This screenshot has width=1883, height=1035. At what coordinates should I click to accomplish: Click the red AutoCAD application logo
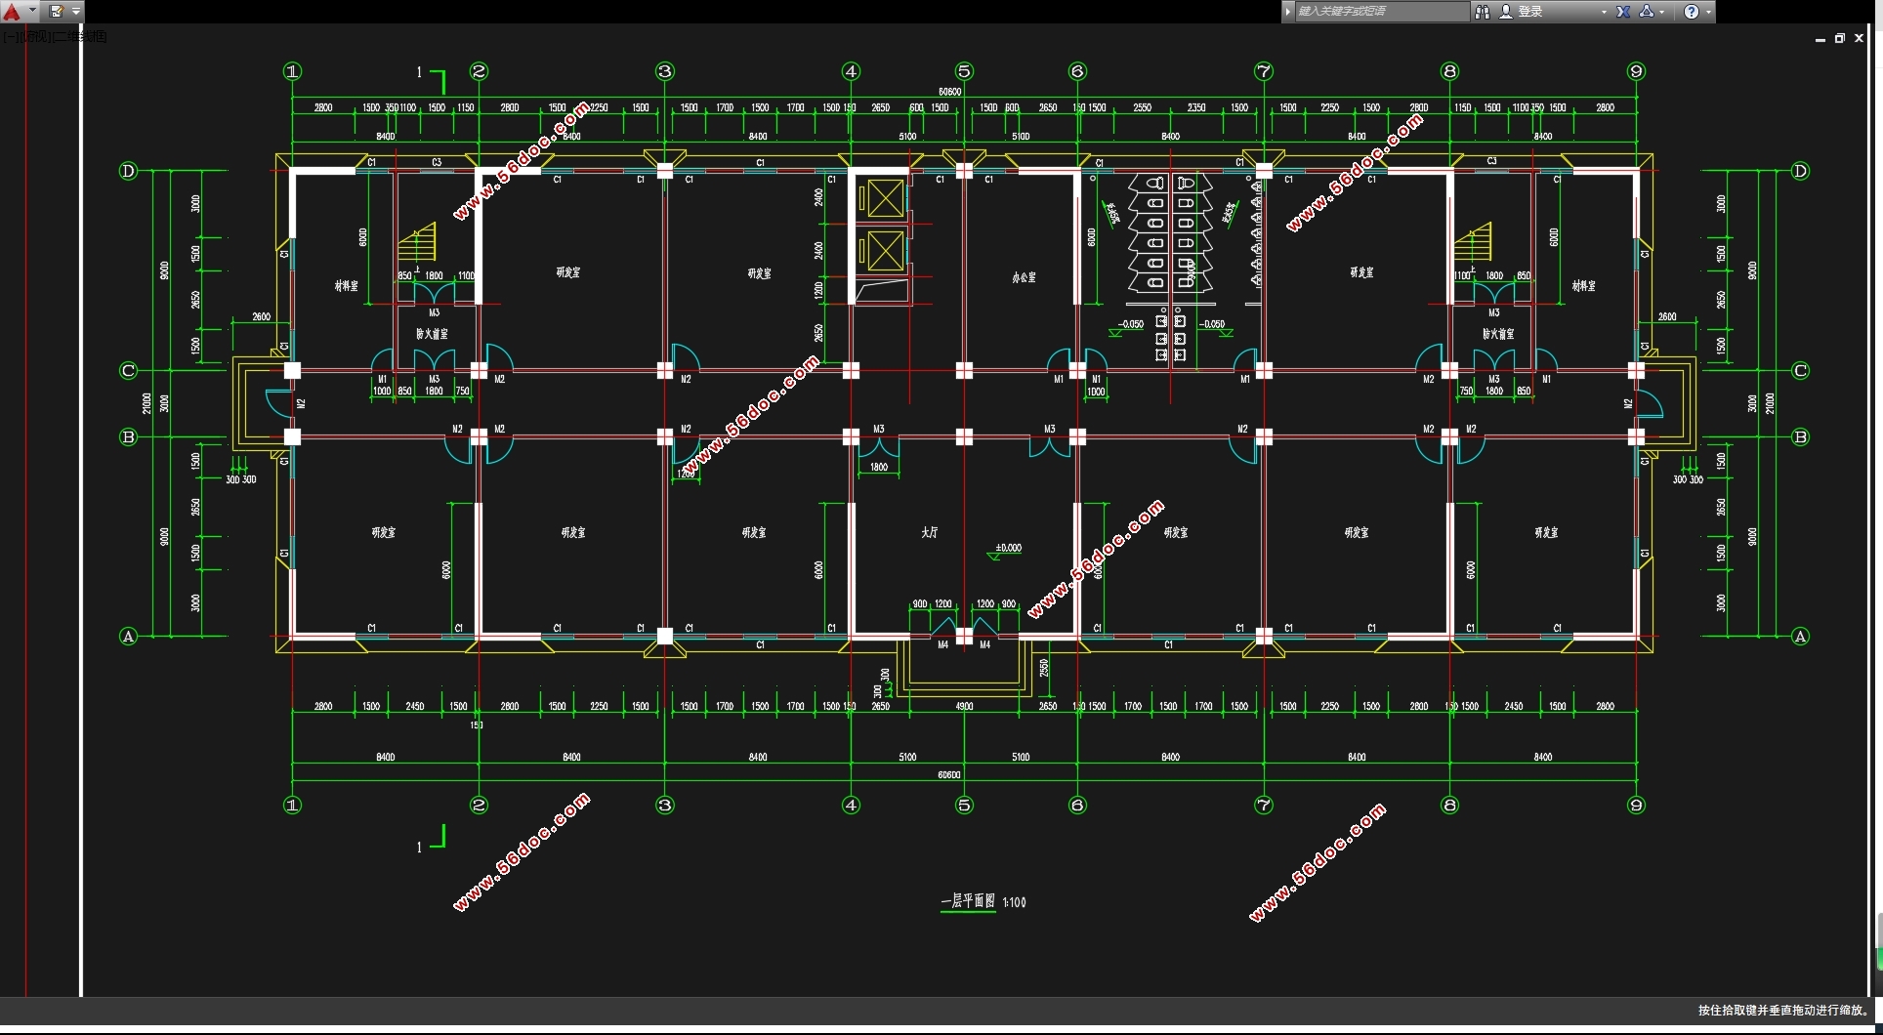[x=12, y=12]
